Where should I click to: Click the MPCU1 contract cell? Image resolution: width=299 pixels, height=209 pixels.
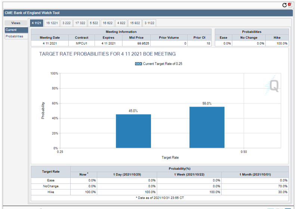(x=81, y=43)
